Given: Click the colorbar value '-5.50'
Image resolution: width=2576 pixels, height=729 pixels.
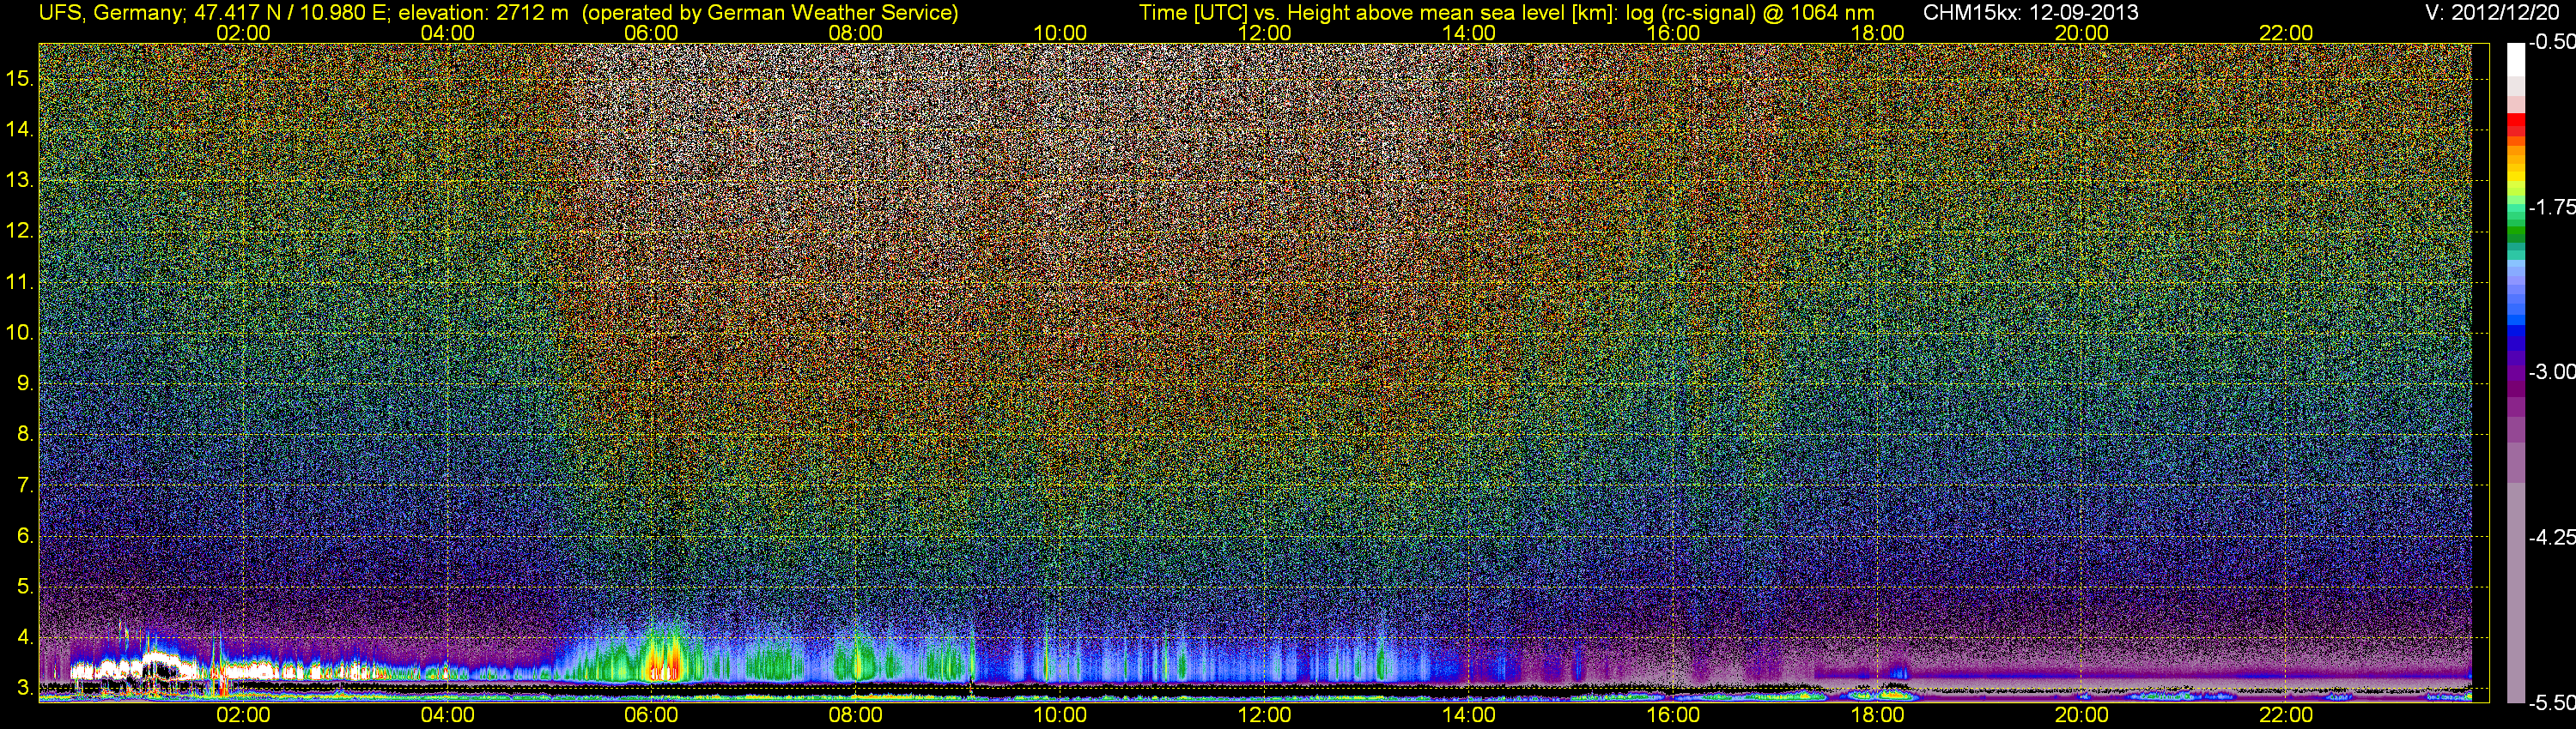Looking at the screenshot, I should pos(2551,702).
